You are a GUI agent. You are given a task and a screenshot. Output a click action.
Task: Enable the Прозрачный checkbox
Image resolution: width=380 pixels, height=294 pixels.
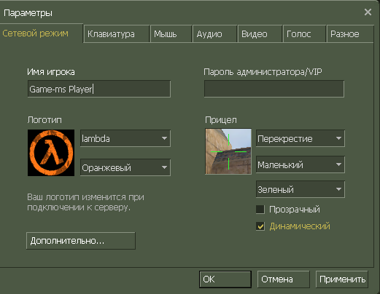point(260,210)
